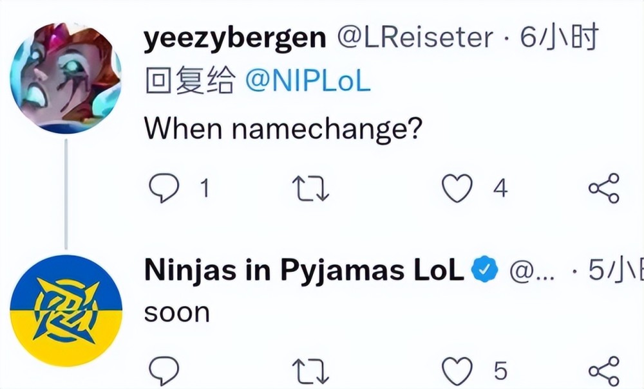Reply to yeezybergen's tweet
This screenshot has width=644, height=389.
pos(163,188)
